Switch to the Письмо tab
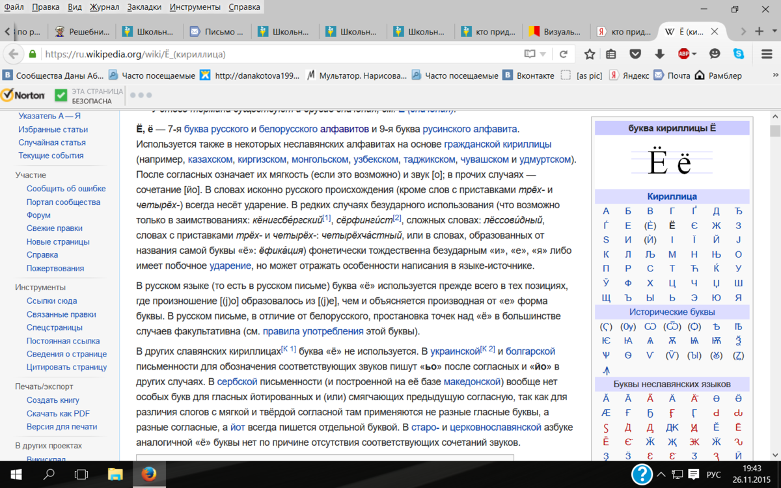 pyautogui.click(x=217, y=31)
